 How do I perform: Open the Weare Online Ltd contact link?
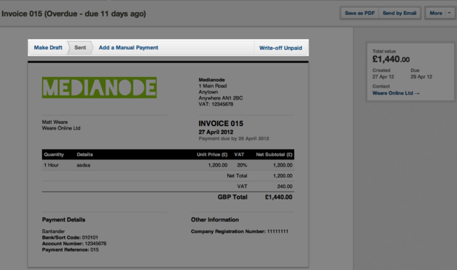pyautogui.click(x=396, y=93)
